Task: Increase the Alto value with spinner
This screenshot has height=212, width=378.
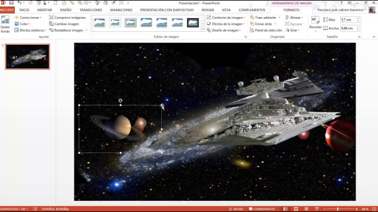Action: tap(358, 18)
